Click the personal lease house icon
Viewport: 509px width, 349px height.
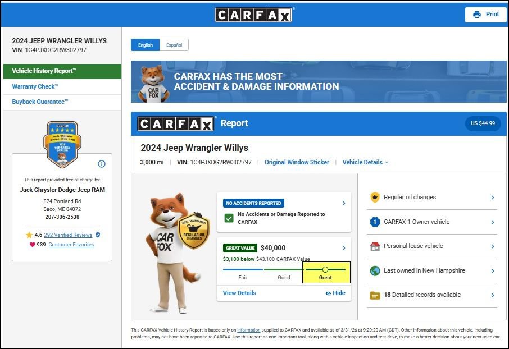[x=375, y=246]
